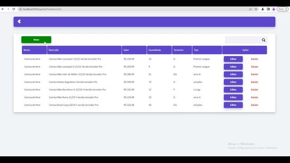Click the white back arrow in purple header

click(19, 21)
